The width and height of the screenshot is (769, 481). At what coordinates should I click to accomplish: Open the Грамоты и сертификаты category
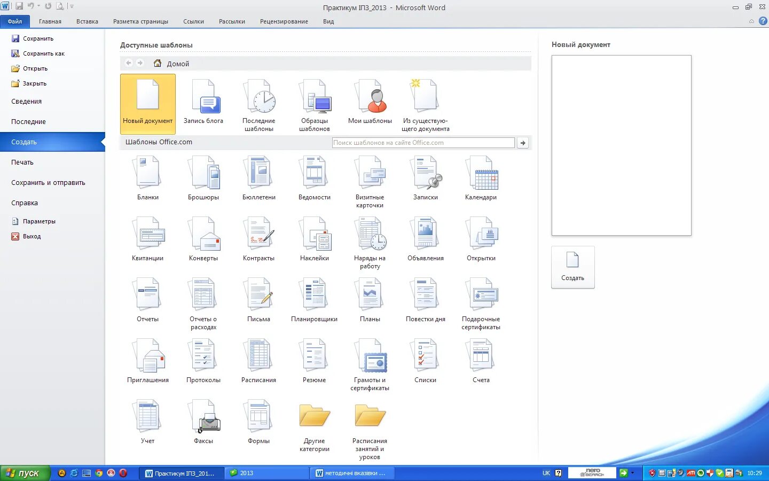pyautogui.click(x=370, y=364)
